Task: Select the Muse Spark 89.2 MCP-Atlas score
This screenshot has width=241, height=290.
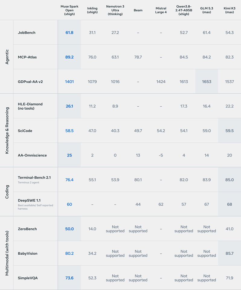Action: click(x=69, y=57)
